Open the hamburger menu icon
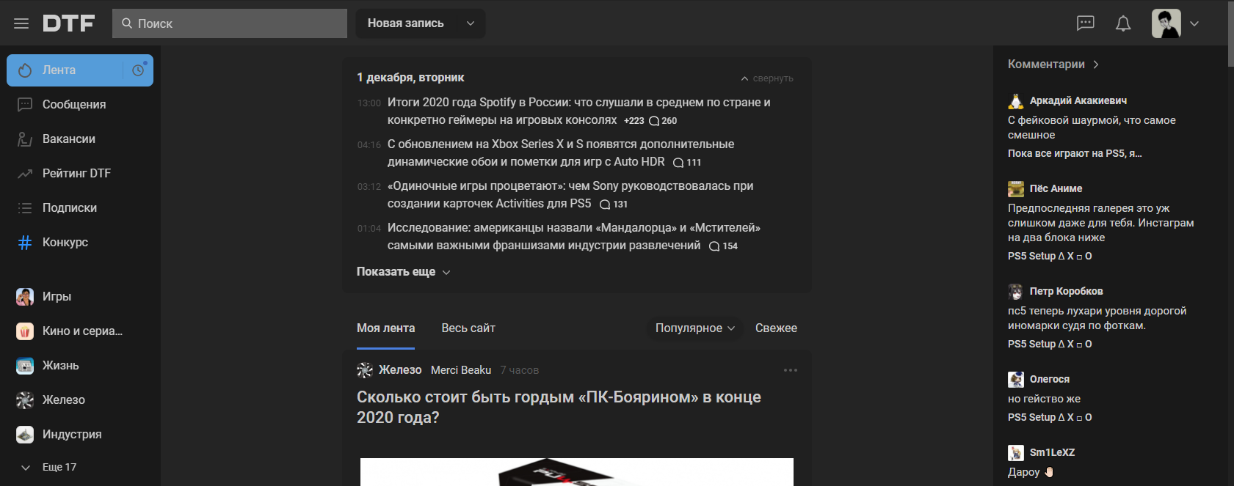 pos(21,23)
